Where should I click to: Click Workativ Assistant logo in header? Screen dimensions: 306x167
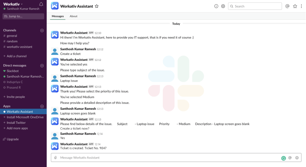point(55,6)
